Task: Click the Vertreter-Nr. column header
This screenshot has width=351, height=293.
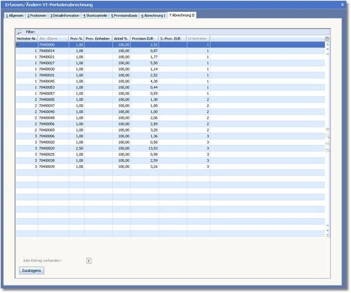Action: (x=26, y=38)
